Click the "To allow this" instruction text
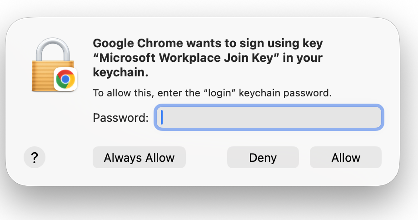 tap(212, 93)
